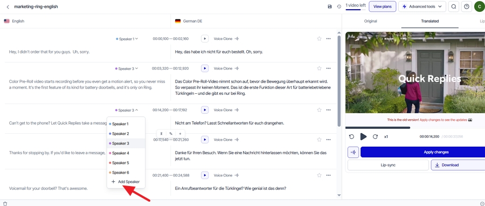Screen dimensions: 485x206
Task: Open more options for first segment
Action: tap(329, 39)
